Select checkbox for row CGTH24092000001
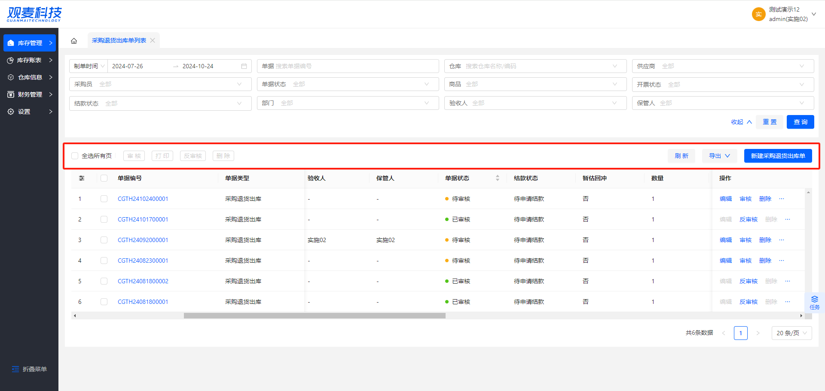Image resolution: width=825 pixels, height=391 pixels. tap(104, 240)
